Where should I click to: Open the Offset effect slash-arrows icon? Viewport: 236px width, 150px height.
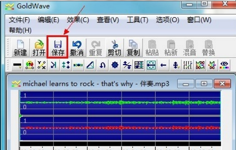pos(127,65)
